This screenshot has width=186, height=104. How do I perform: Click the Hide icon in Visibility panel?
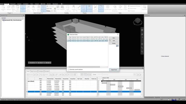click(x=58, y=8)
